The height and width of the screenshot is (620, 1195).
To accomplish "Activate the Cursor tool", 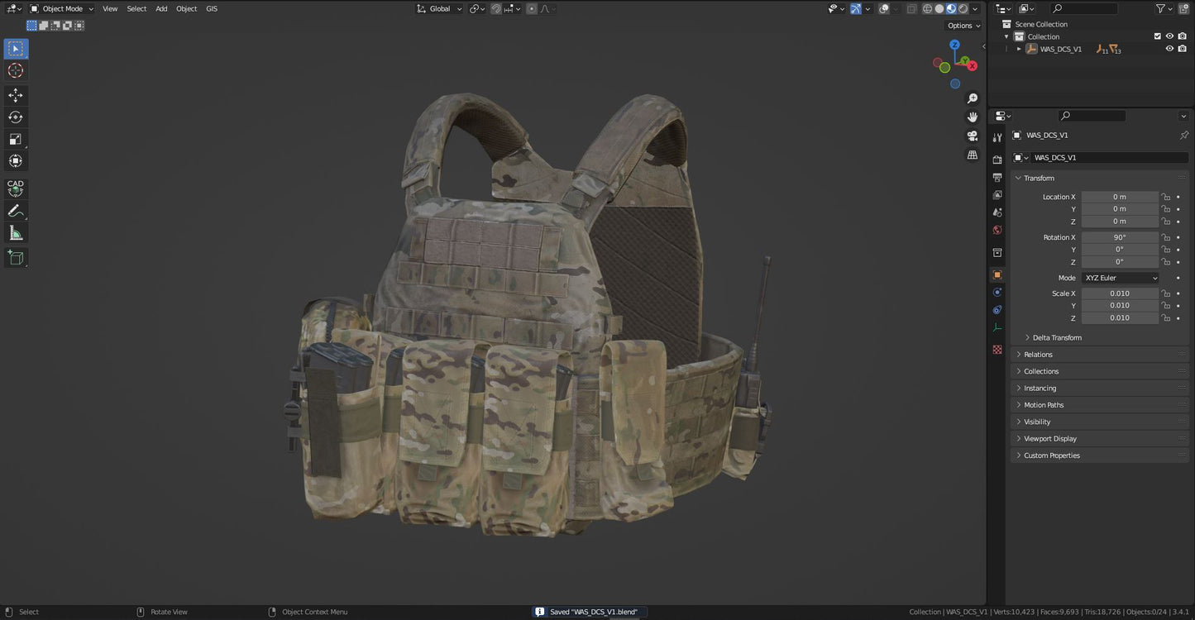I will [16, 70].
